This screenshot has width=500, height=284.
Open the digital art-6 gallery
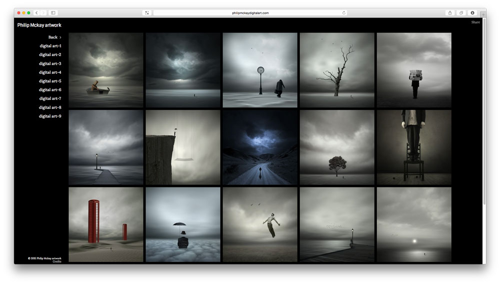[x=50, y=90]
